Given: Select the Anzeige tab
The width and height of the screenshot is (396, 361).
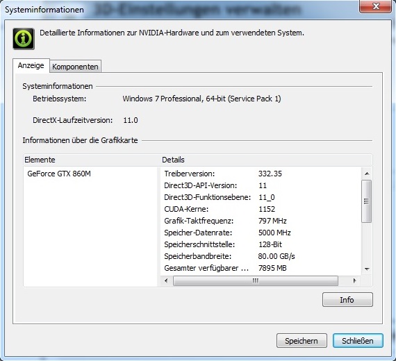Looking at the screenshot, I should click(x=31, y=65).
